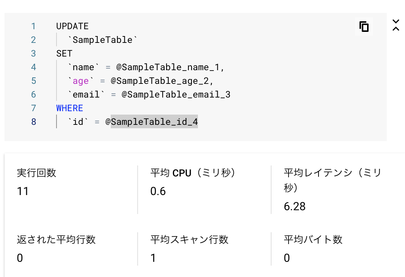Click the 返された平均行数 label
405x277 pixels.
[56, 239]
